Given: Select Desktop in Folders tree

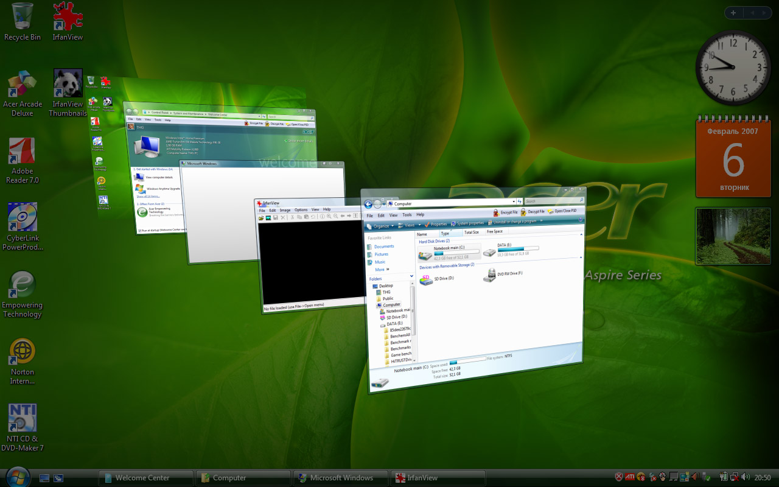Looking at the screenshot, I should pyautogui.click(x=383, y=286).
